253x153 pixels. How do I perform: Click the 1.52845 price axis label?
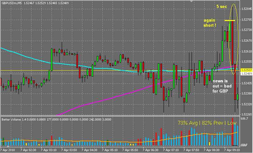click(246, 9)
